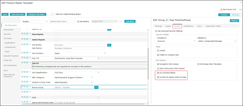This screenshot has width=243, height=106.
Task: Switch to the Styles tab
Action: click(168, 26)
